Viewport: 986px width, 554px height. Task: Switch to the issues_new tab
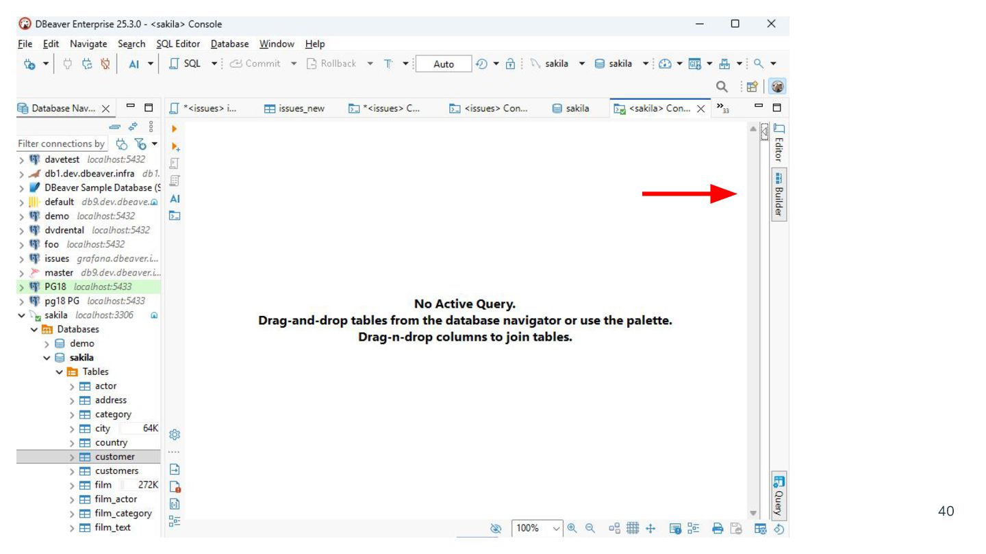[294, 108]
